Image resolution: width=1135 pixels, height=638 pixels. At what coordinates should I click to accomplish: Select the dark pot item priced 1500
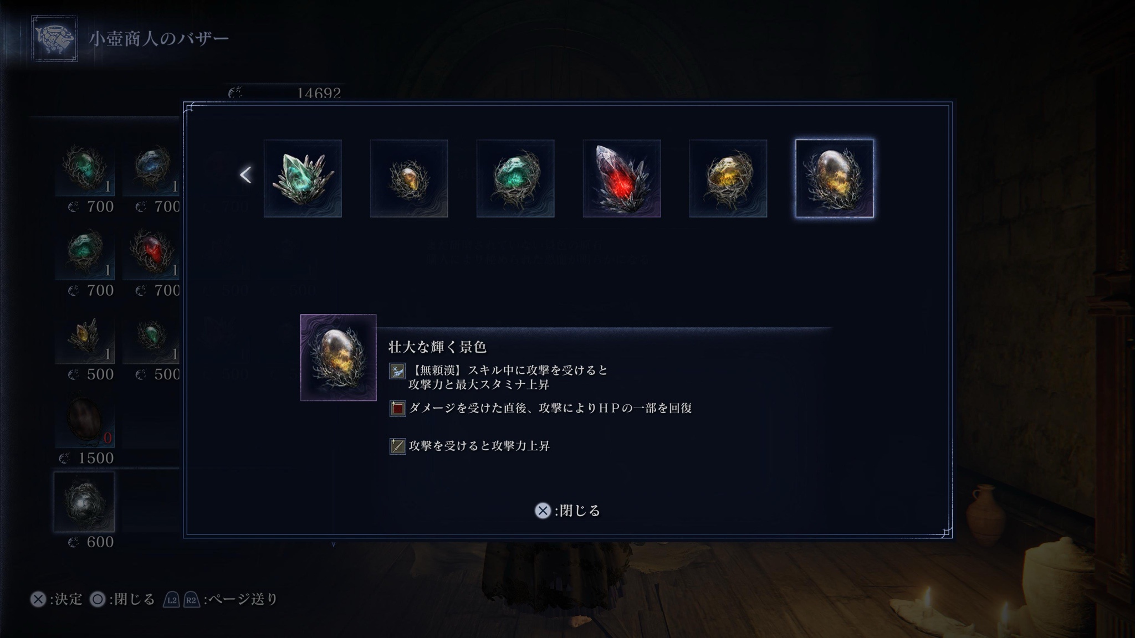tap(84, 421)
